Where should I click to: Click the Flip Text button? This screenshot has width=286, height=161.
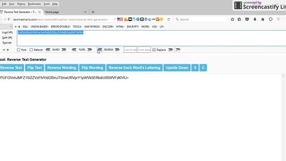(x=34, y=68)
